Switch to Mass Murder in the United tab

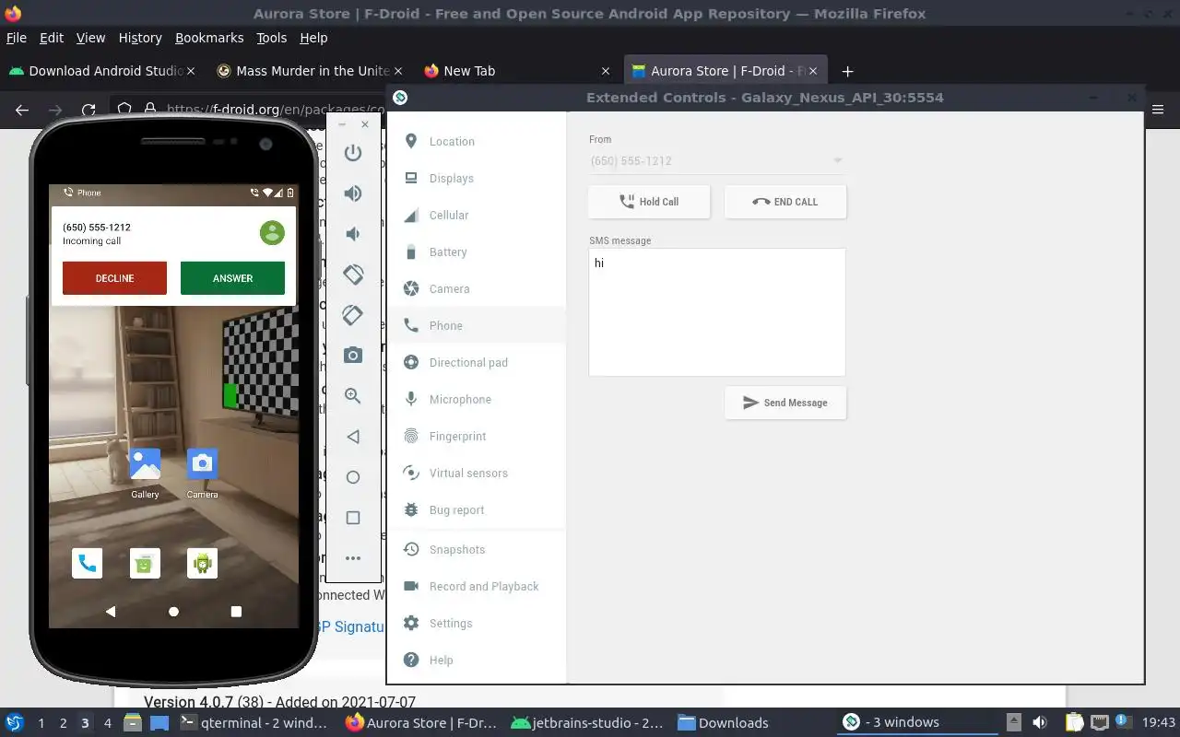309,71
